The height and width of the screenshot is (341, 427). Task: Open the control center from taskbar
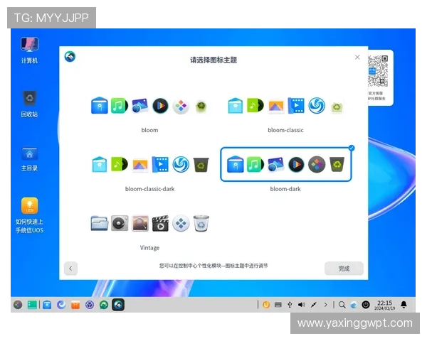[x=90, y=305]
